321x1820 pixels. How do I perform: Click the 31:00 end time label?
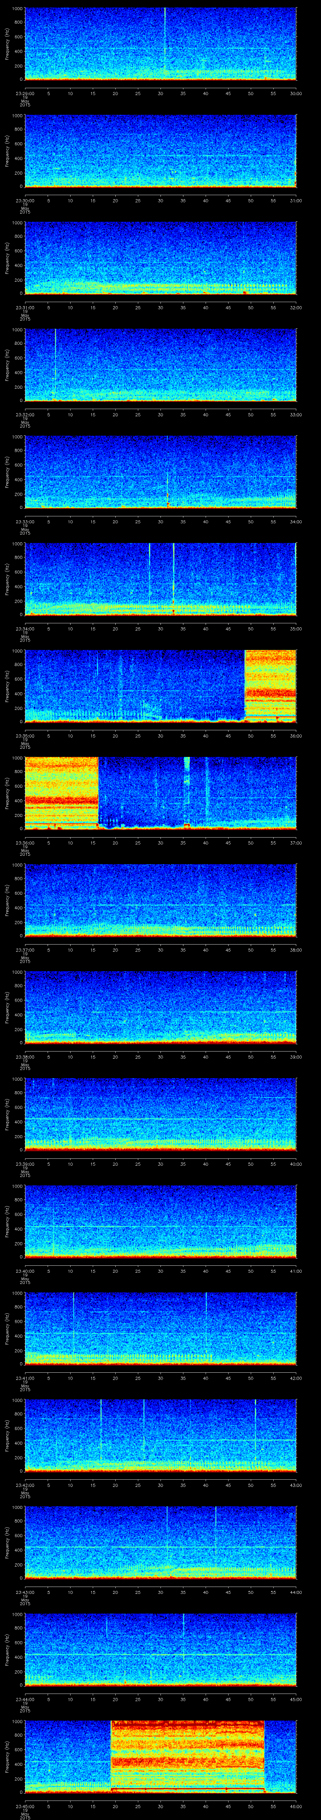pos(296,201)
